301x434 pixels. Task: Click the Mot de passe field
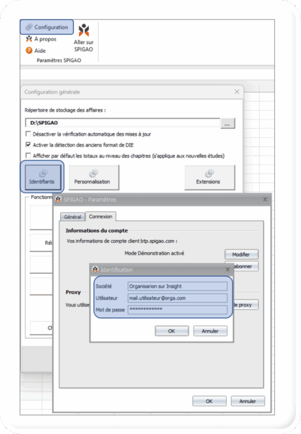coord(177,310)
